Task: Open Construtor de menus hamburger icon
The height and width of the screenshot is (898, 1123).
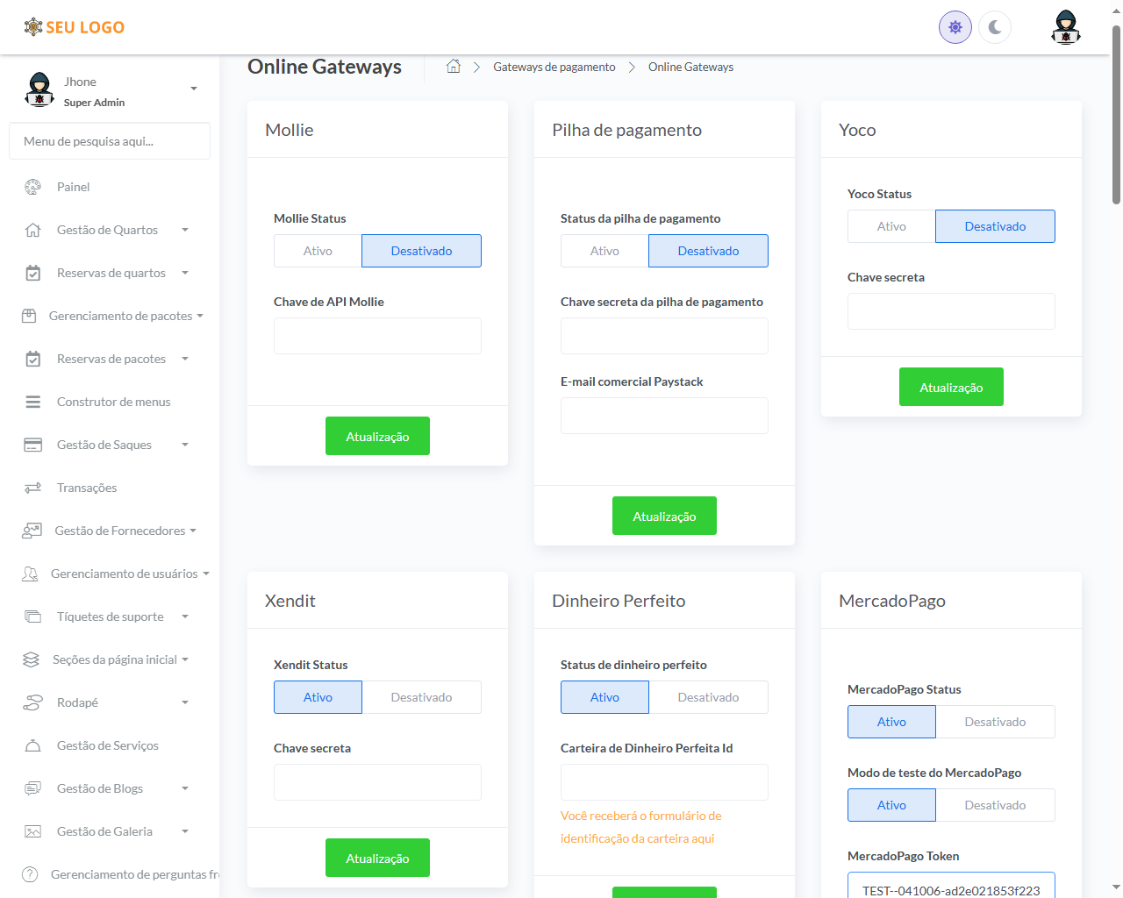Action: coord(32,402)
